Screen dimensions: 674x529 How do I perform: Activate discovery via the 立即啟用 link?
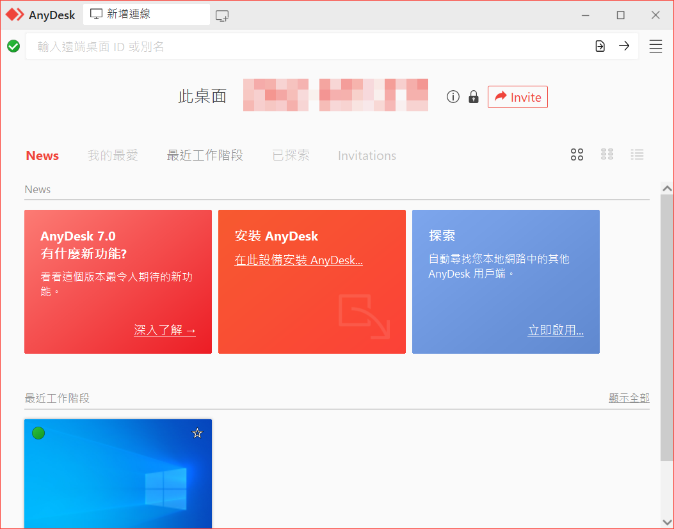click(556, 330)
